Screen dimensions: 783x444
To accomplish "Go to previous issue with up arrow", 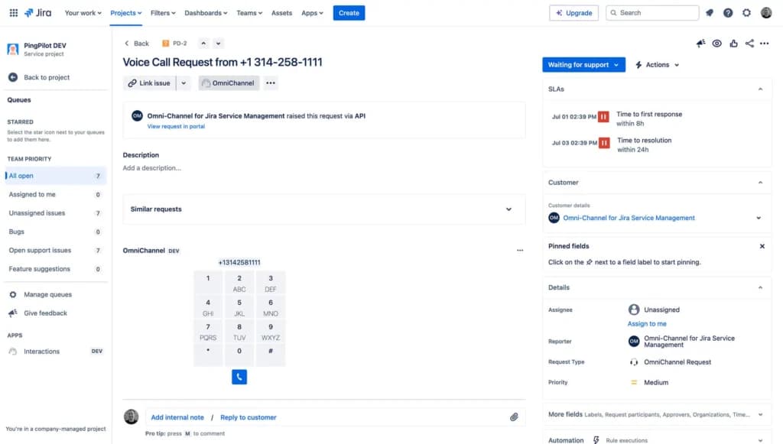I will click(x=203, y=44).
